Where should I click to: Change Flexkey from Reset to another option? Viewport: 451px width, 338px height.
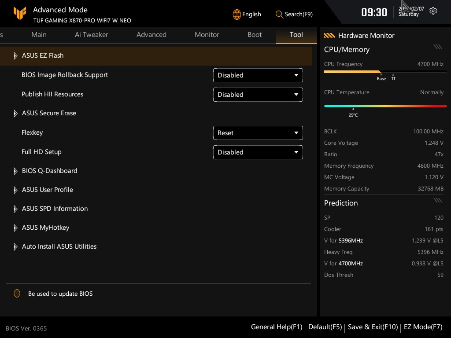point(258,132)
